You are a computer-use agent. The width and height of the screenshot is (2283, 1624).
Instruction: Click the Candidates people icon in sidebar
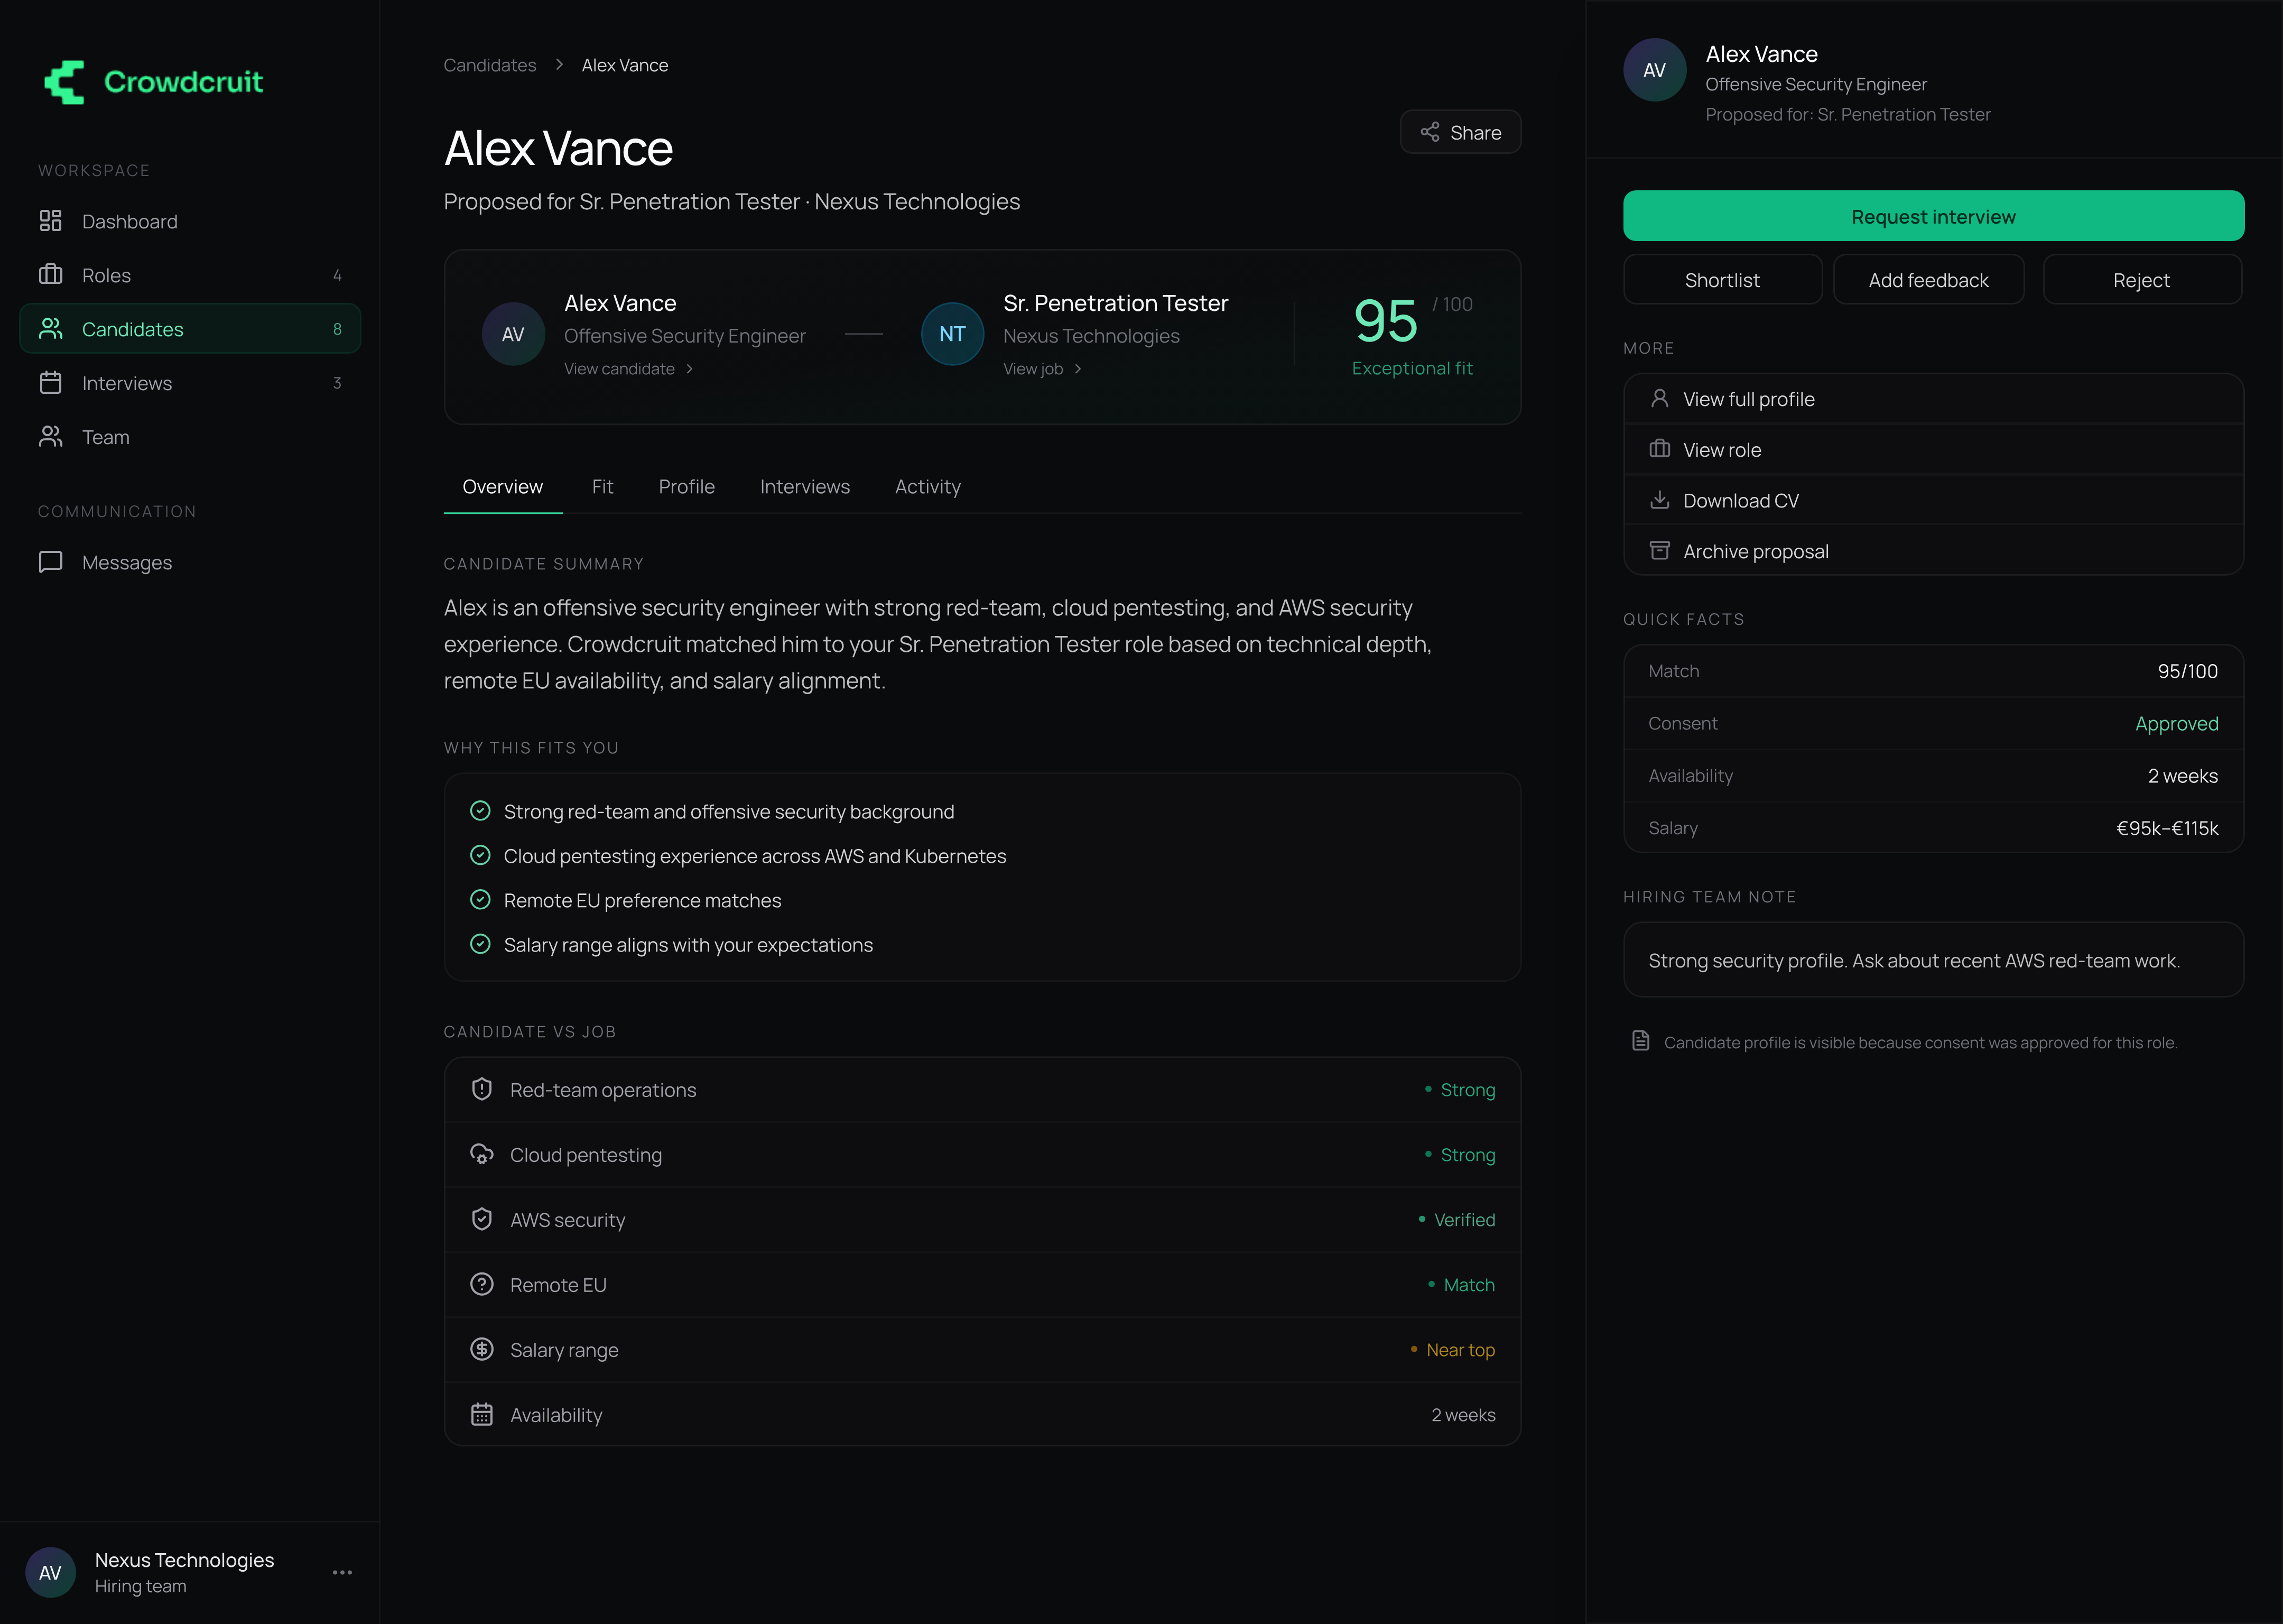click(x=51, y=328)
